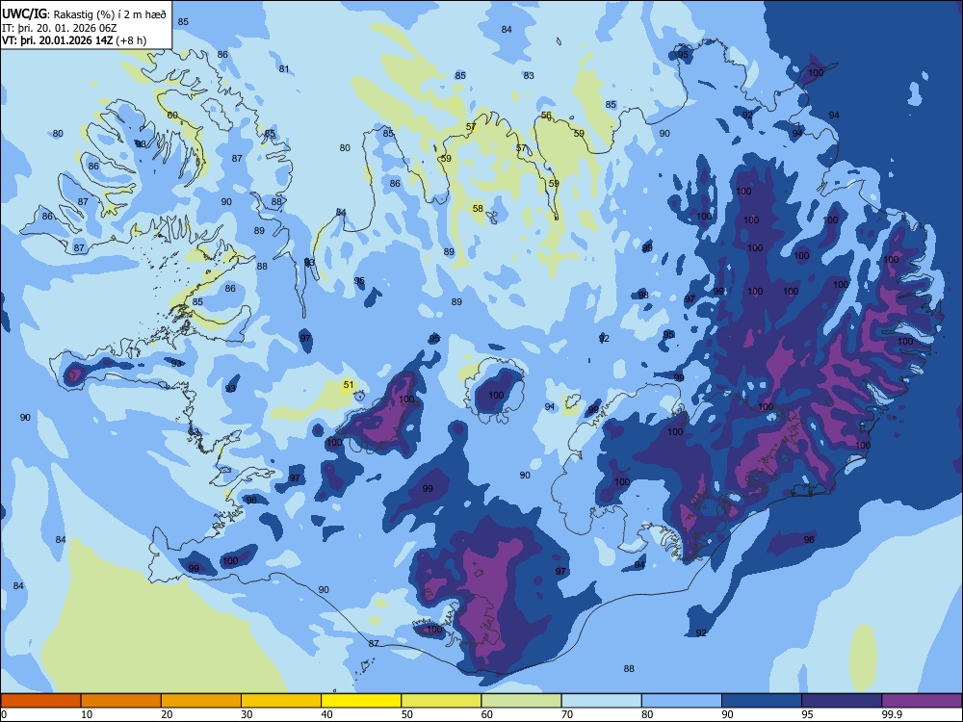963x722 pixels.
Task: Choose the bright yellow 40–50 legend swatch
Action: (361, 701)
